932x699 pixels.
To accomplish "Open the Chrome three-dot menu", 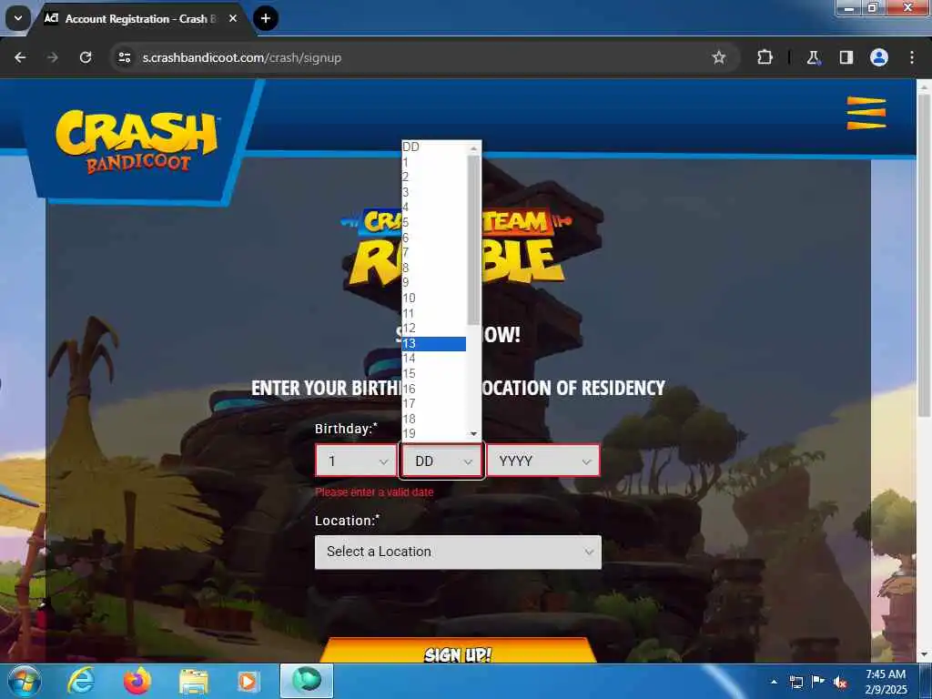I will pyautogui.click(x=912, y=57).
